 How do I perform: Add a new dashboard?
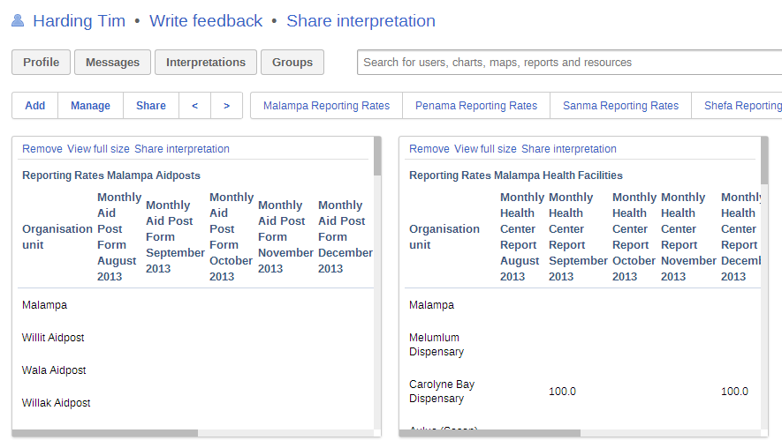coord(35,106)
